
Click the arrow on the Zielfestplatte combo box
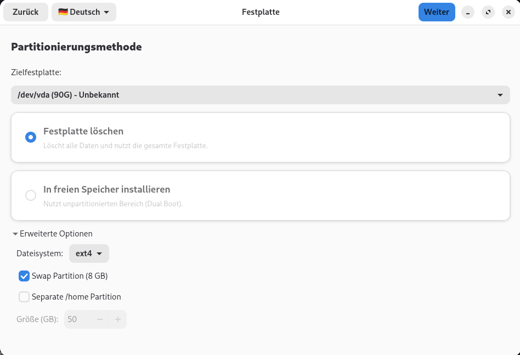500,95
